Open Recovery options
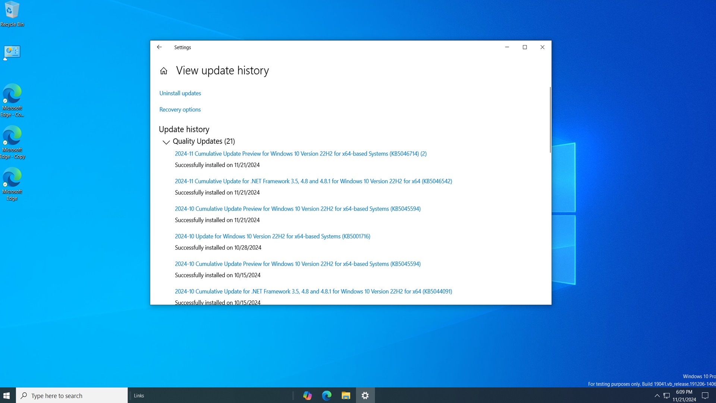This screenshot has height=403, width=716. tap(180, 109)
